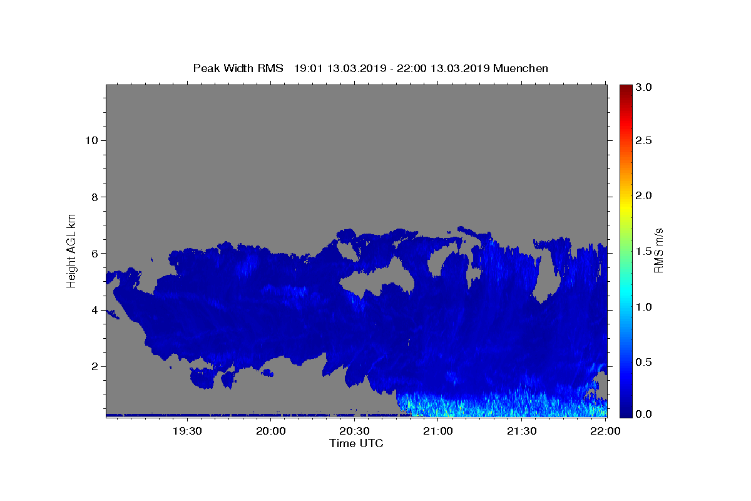Click the 19:30 time axis label

point(187,431)
